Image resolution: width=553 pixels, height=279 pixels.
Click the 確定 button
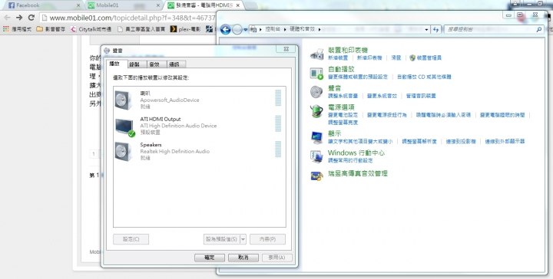point(210,258)
